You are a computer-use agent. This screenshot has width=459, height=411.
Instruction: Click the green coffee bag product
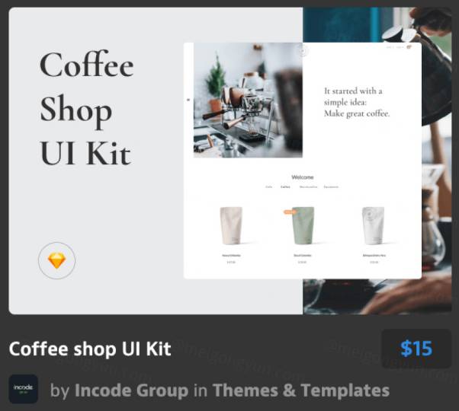(x=303, y=225)
